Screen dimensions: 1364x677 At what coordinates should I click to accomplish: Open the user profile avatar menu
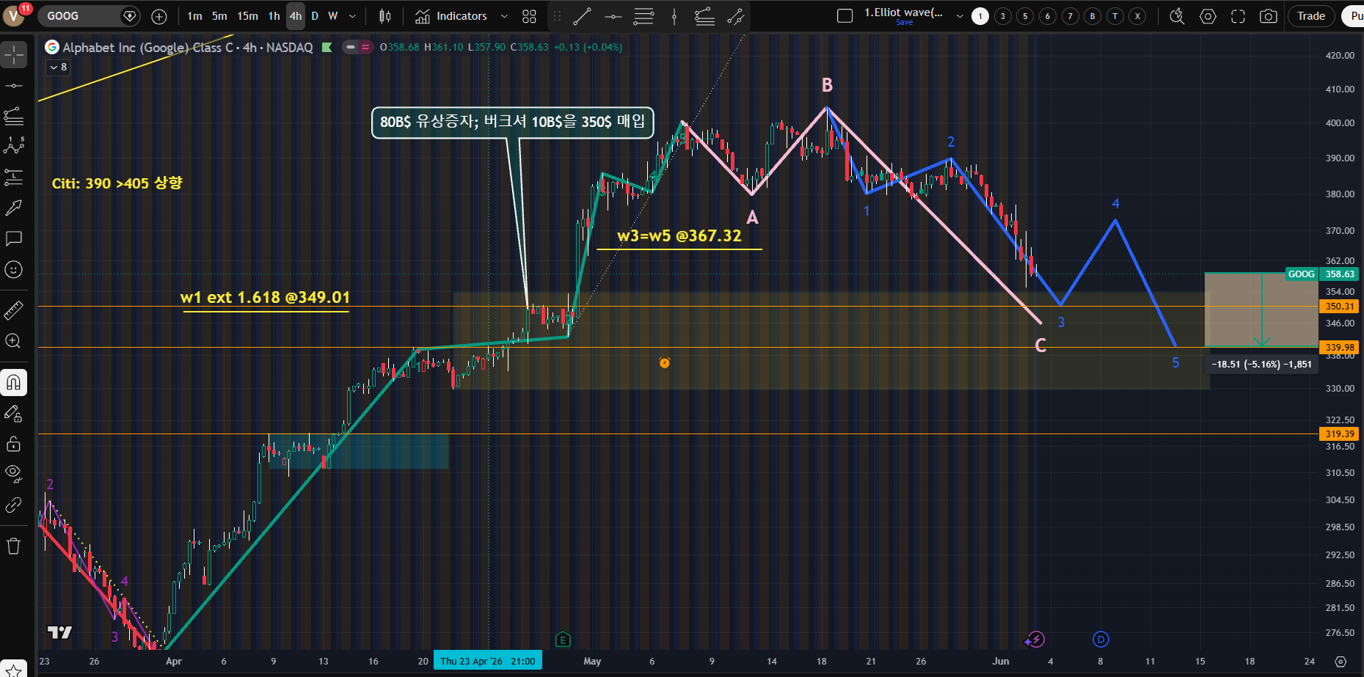click(15, 16)
